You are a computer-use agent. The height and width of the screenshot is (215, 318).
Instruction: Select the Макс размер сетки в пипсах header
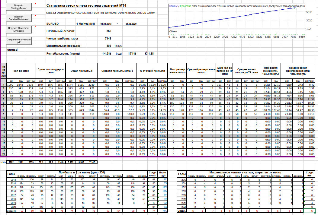click(177, 71)
